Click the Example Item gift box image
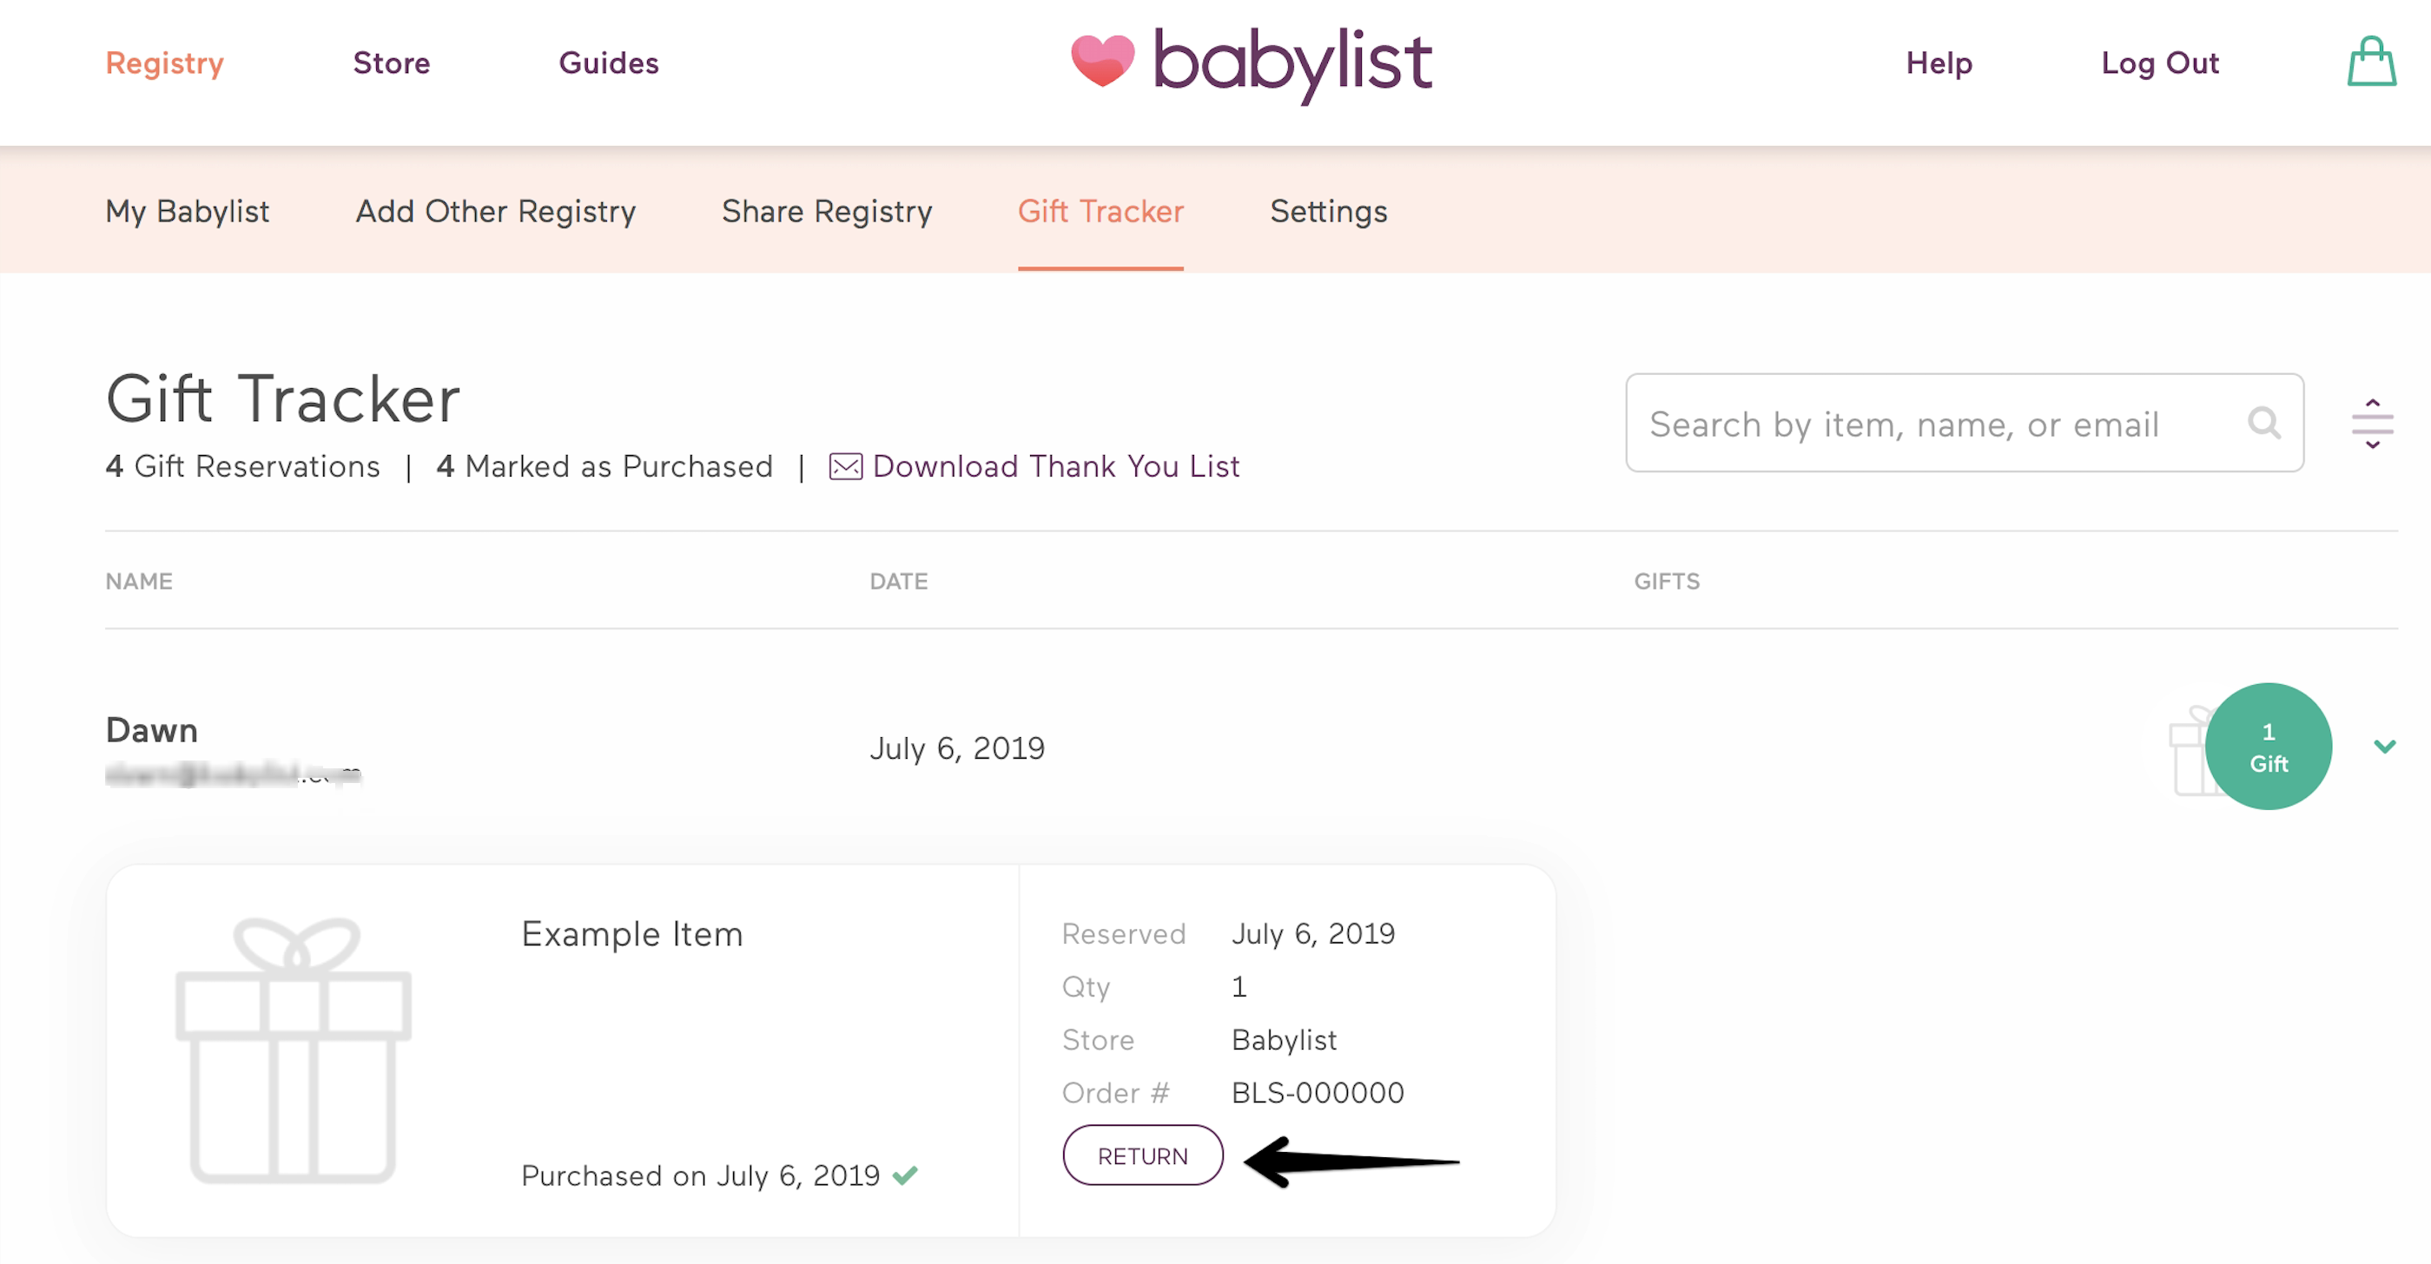Screen dimensions: 2431x1264 click(x=294, y=1050)
